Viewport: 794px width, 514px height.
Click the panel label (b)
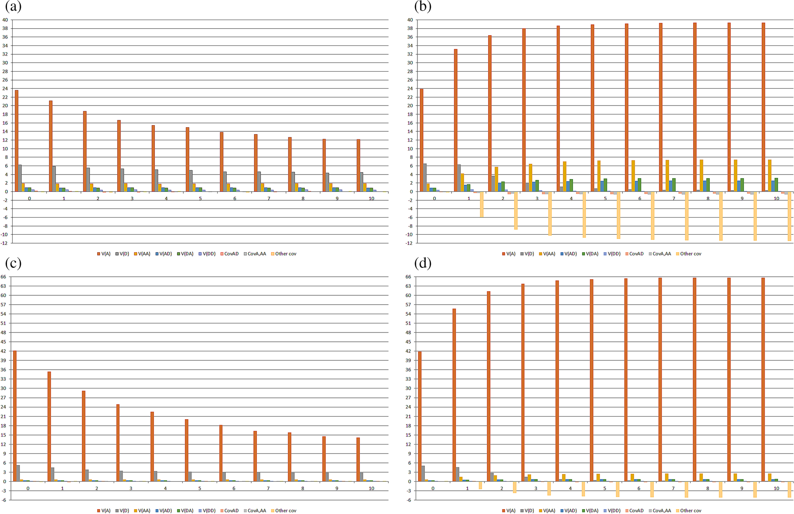423,6
